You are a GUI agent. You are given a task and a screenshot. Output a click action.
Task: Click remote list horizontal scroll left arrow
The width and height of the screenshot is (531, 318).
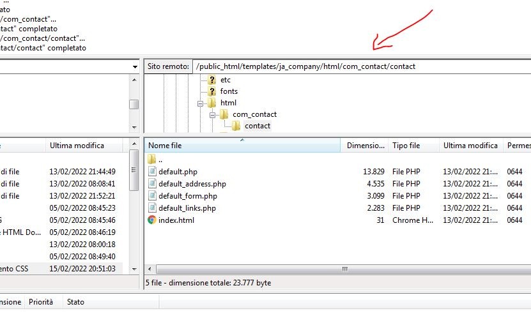(150, 269)
